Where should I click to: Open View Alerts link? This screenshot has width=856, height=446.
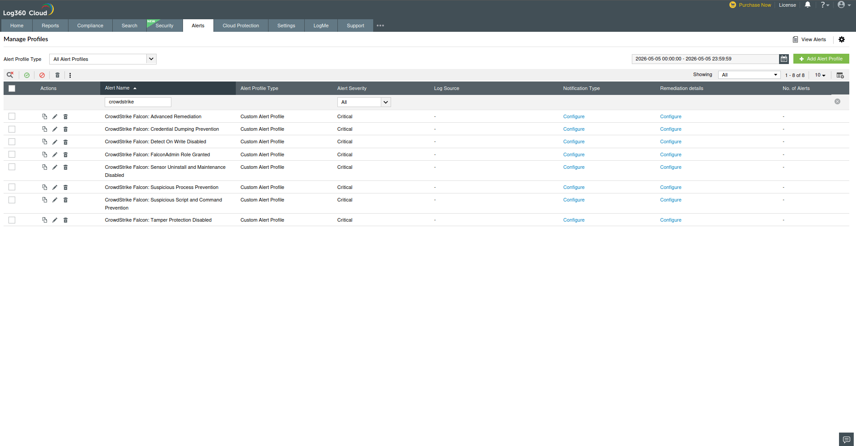[x=809, y=39]
